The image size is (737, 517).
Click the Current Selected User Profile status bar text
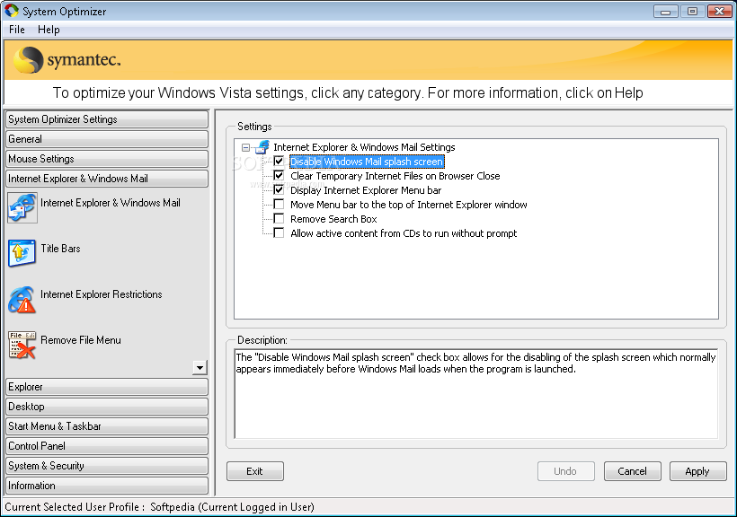click(159, 507)
